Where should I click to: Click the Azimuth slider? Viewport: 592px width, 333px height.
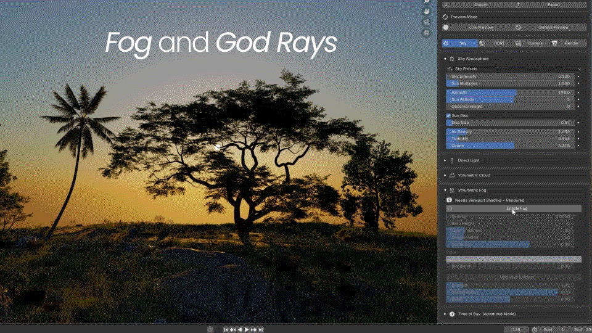pos(510,92)
